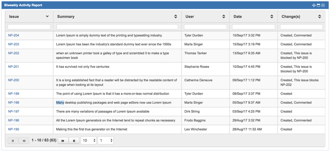Screen dimensions: 330x152
Task: Focus the Issue filter text box
Action: (29, 27)
